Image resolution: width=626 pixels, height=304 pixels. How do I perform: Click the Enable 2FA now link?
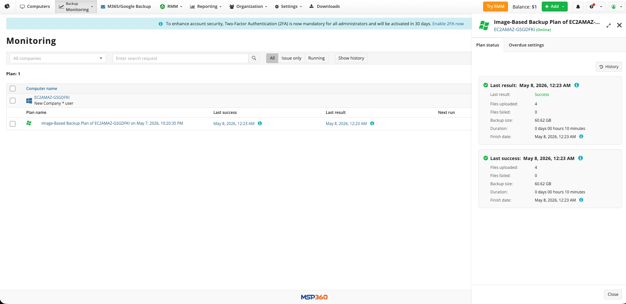pos(448,24)
